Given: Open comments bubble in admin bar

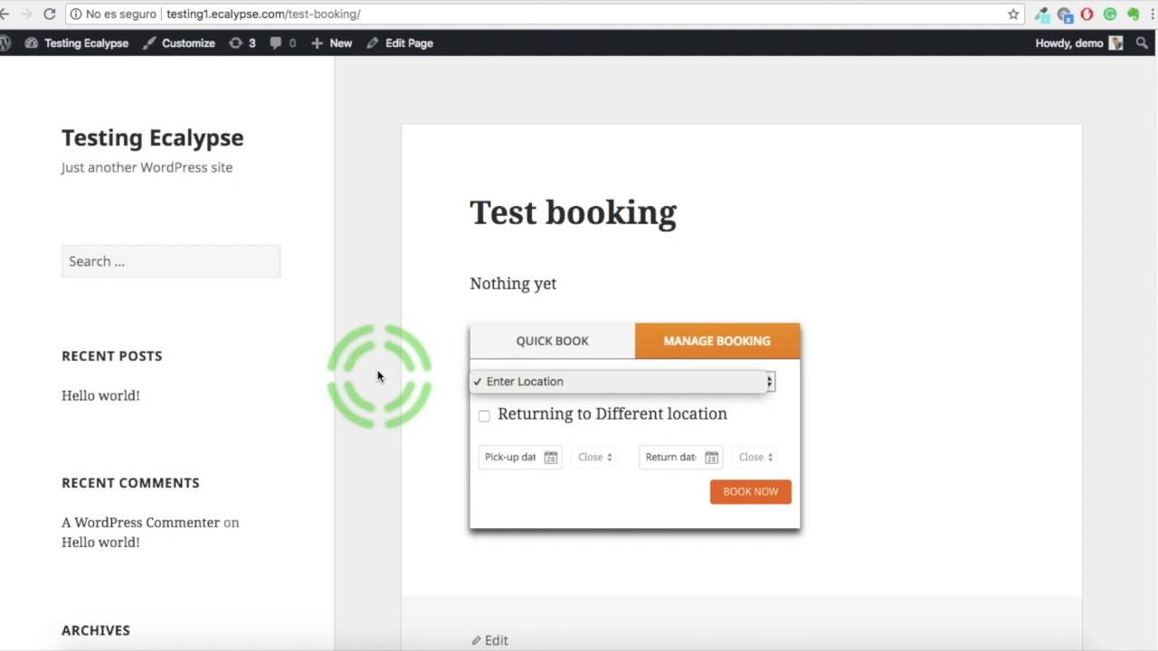Looking at the screenshot, I should click(282, 43).
